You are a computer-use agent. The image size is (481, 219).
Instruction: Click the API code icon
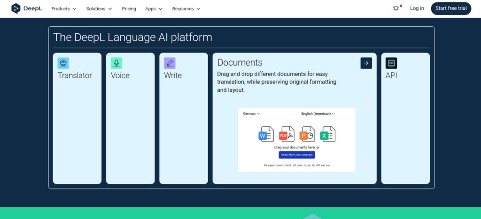(x=391, y=63)
